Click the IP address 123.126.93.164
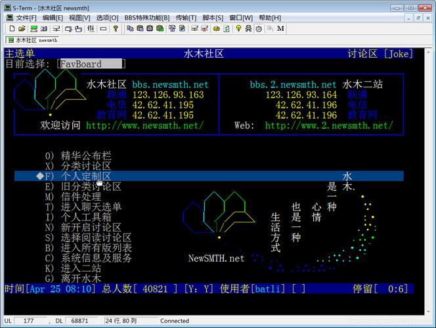 (x=301, y=94)
